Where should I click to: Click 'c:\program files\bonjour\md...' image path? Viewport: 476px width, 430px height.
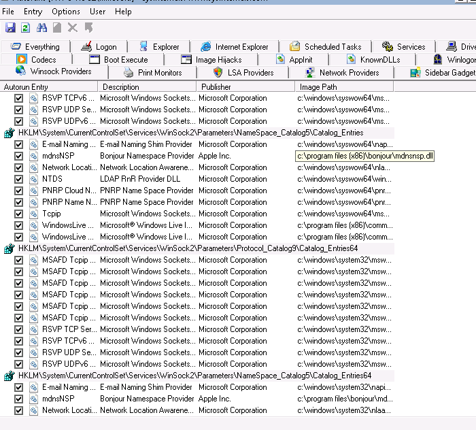(345, 399)
